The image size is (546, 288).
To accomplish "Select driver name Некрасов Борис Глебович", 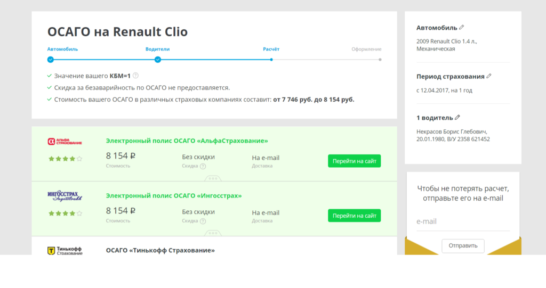I will pos(452,132).
